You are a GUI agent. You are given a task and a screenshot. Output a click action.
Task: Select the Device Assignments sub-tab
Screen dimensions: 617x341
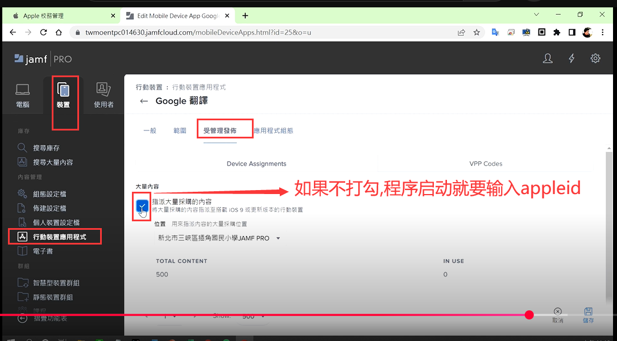(256, 163)
